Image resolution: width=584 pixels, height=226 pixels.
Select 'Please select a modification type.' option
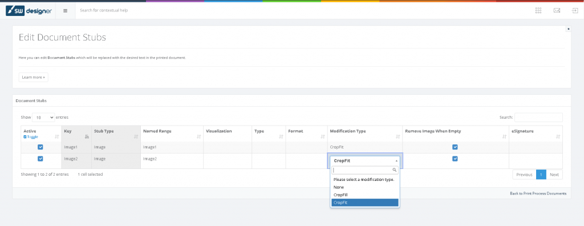(365, 179)
